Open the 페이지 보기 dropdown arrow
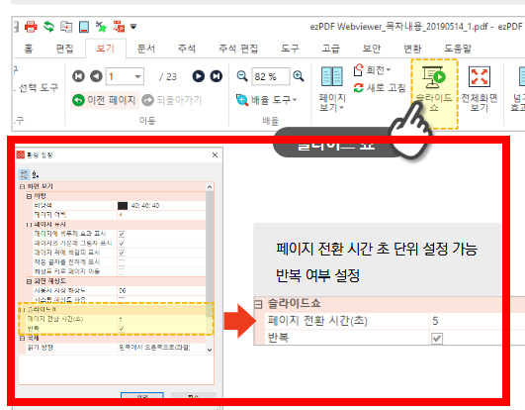Screen dimensions: 525x410 pos(342,108)
